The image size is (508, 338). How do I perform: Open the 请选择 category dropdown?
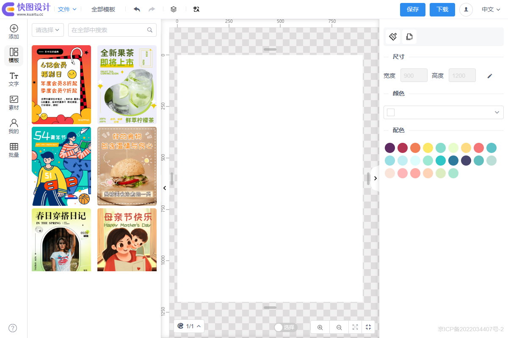tap(47, 30)
